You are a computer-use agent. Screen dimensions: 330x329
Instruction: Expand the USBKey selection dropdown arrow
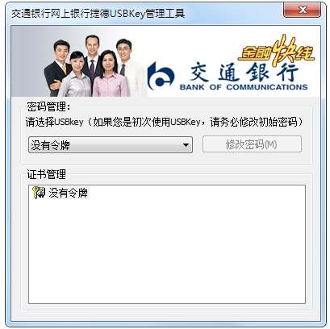pyautogui.click(x=186, y=145)
